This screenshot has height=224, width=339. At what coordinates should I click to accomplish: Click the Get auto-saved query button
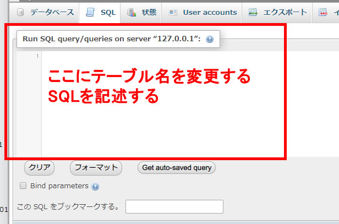tap(177, 167)
